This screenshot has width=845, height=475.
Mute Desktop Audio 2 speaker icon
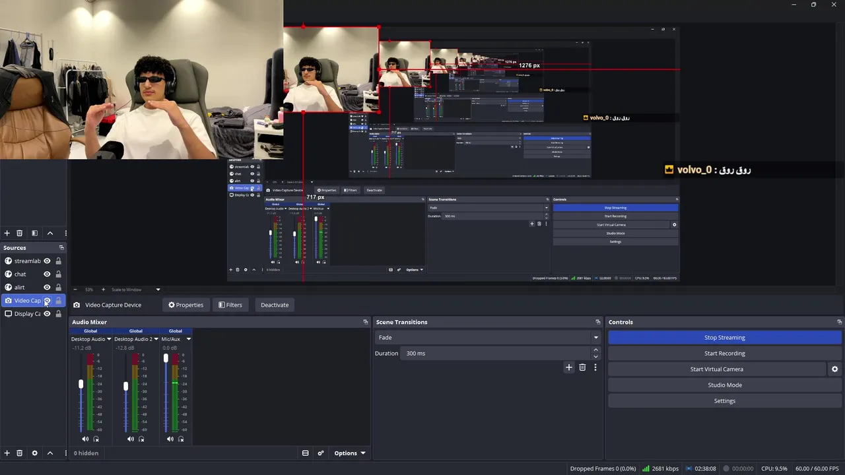pos(131,439)
